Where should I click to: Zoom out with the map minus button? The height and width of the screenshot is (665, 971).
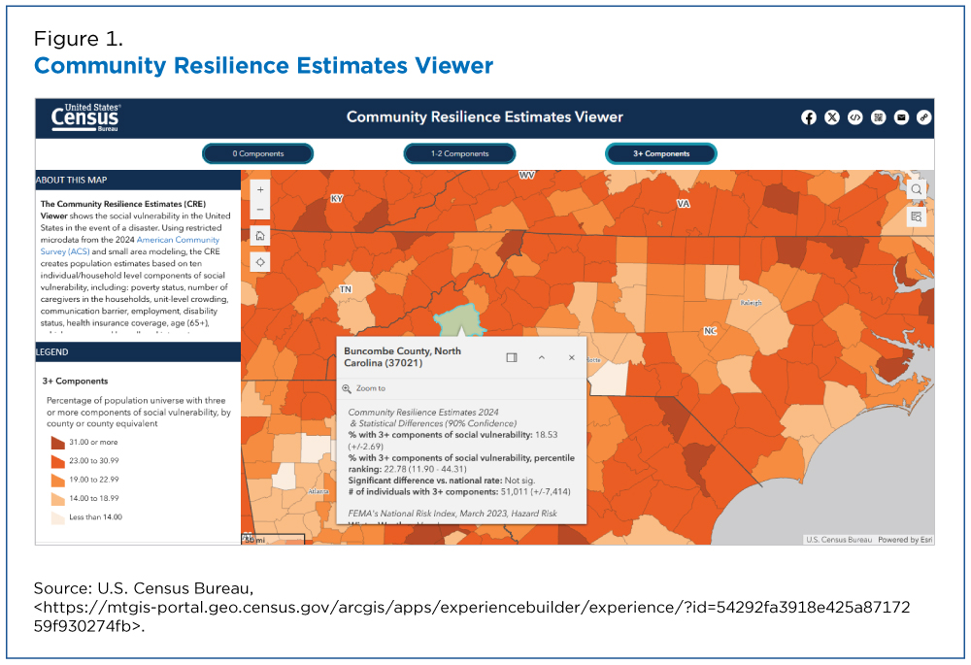[260, 210]
